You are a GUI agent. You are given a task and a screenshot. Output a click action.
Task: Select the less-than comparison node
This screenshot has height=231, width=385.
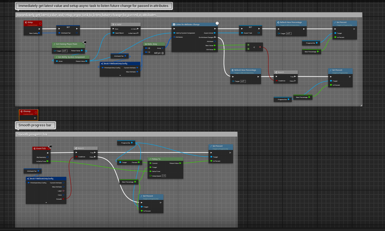tap(254, 47)
